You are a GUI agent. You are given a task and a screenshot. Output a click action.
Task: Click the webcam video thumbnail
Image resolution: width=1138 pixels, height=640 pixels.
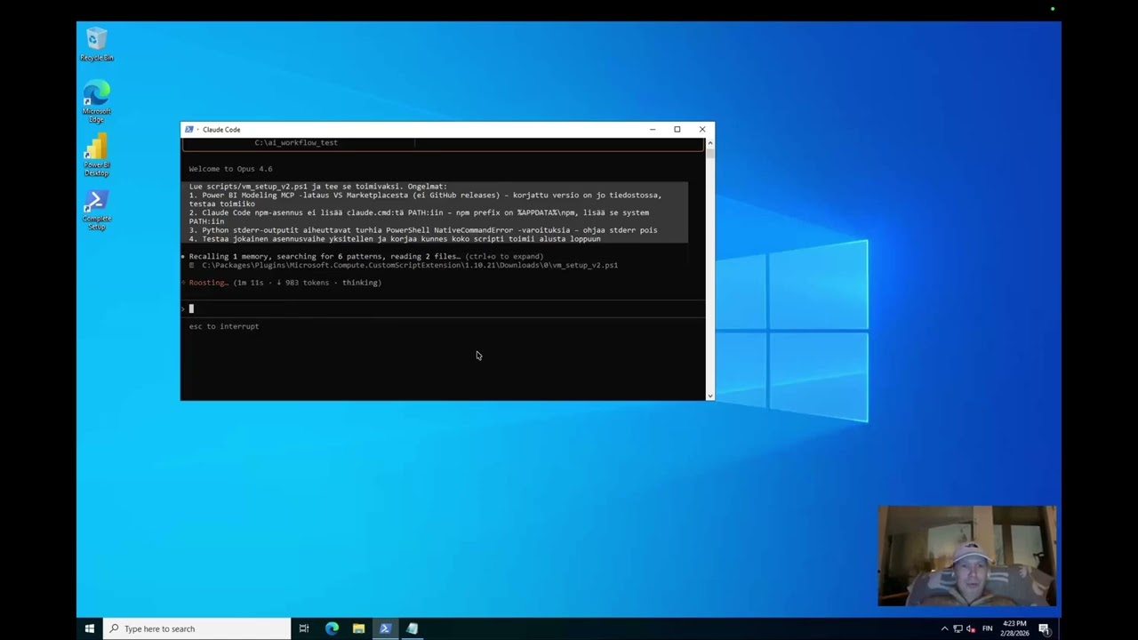pyautogui.click(x=967, y=556)
